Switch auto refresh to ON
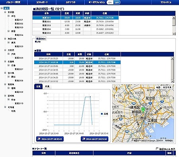The image size is (179, 157). (x=110, y=2)
